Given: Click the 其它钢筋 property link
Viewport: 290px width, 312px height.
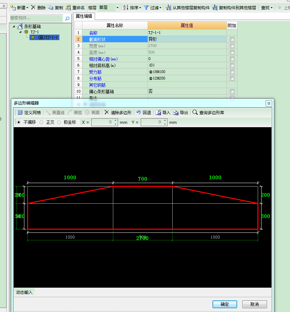Looking at the screenshot, I should pyautogui.click(x=97, y=85).
